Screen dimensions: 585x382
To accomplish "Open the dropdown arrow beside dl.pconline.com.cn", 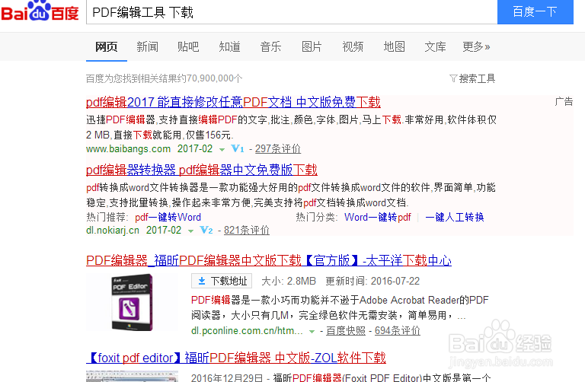I will [312, 331].
